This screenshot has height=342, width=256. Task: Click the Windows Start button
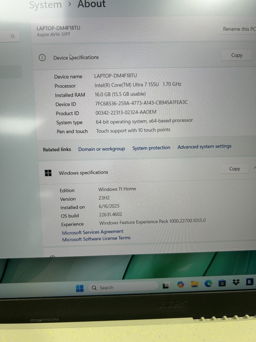pos(80,288)
